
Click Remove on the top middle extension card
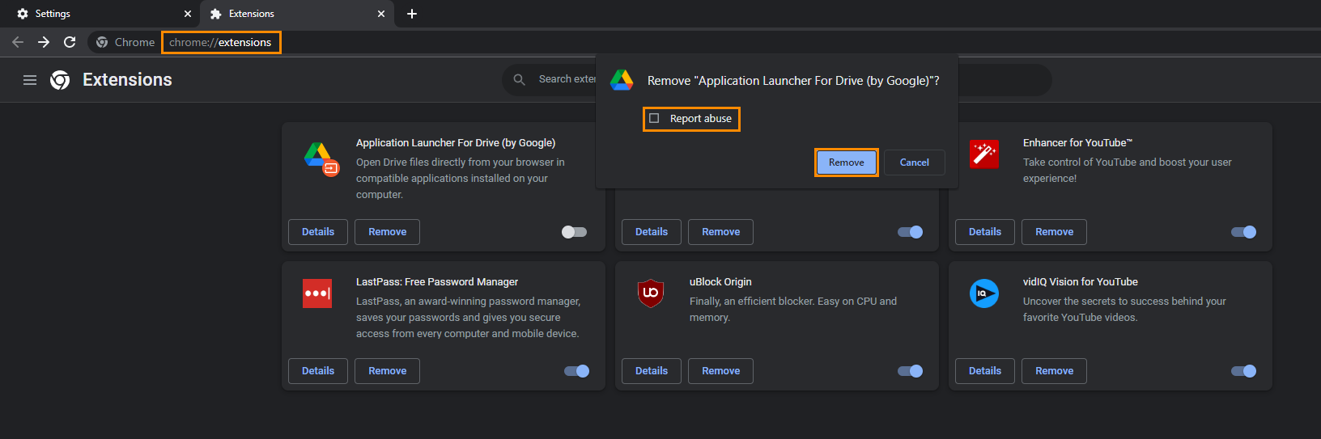pos(721,232)
